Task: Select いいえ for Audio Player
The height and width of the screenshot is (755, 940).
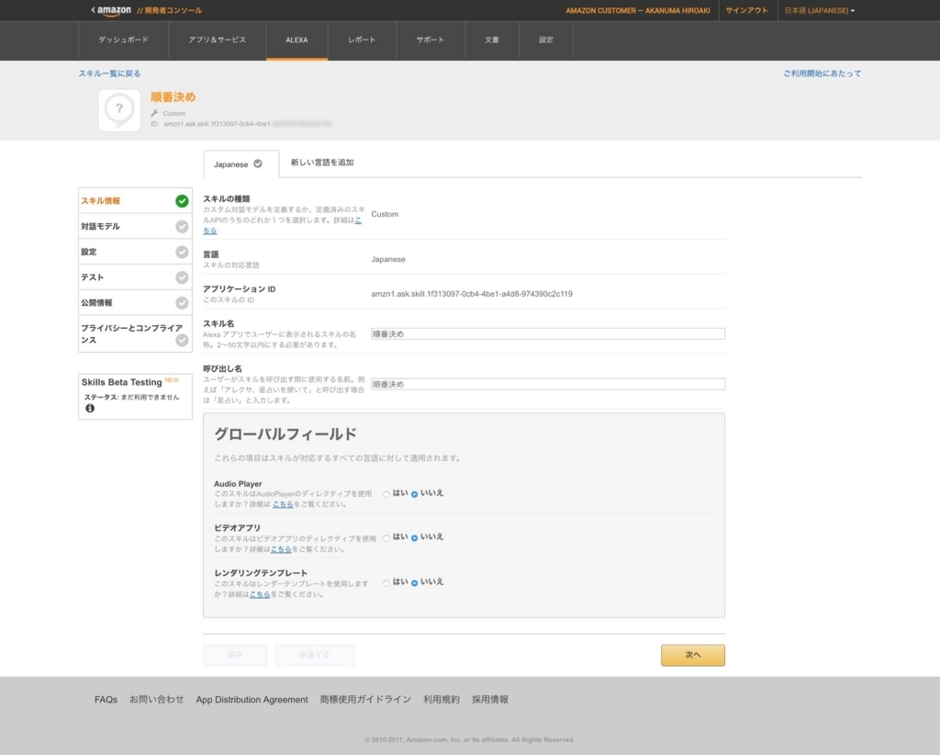Action: (414, 494)
